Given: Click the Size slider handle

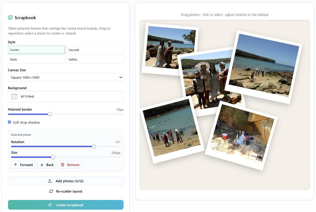Looking at the screenshot, I should point(53,157).
